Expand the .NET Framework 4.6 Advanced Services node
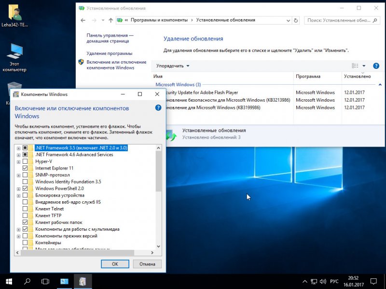 [x=18, y=155]
